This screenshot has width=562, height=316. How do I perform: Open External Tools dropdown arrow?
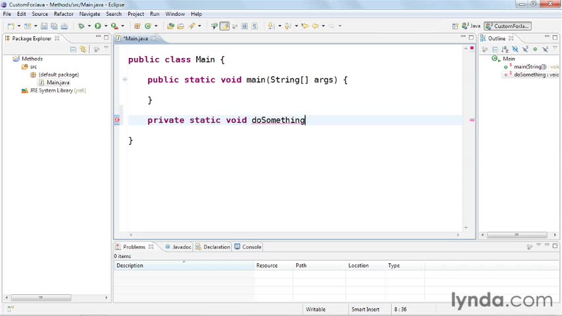tap(122, 26)
